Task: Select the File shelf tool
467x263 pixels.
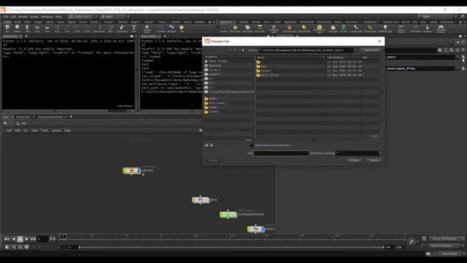Action: [182, 28]
